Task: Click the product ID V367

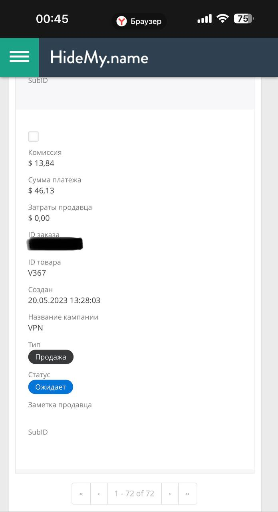Action: coord(37,273)
